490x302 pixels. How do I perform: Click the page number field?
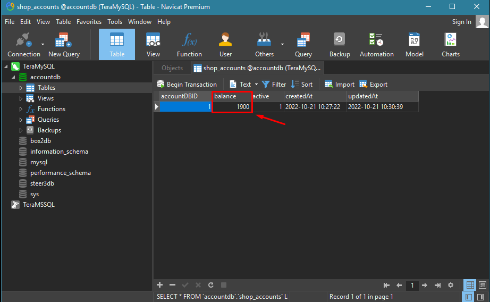412,285
